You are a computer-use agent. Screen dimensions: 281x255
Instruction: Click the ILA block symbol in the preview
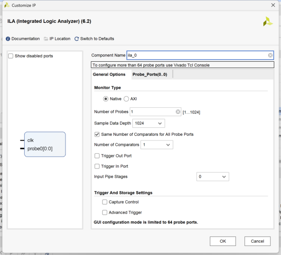point(45,144)
